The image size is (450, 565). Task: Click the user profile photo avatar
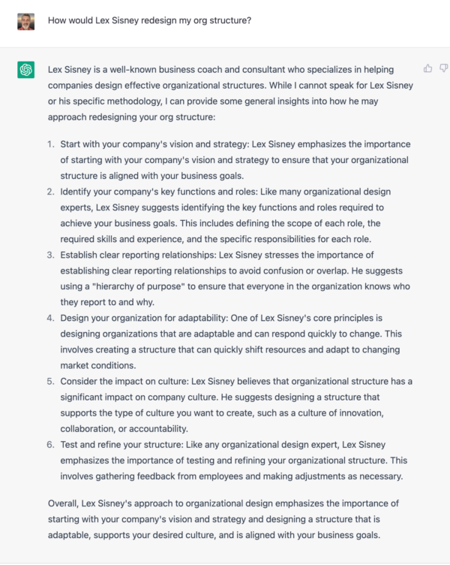tap(26, 22)
